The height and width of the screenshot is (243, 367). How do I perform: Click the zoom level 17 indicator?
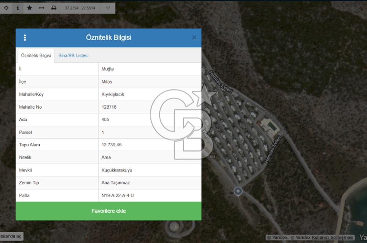point(108,8)
